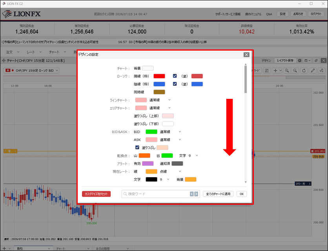
Task: Confirm the design dialog with OK
Action: click(x=242, y=194)
